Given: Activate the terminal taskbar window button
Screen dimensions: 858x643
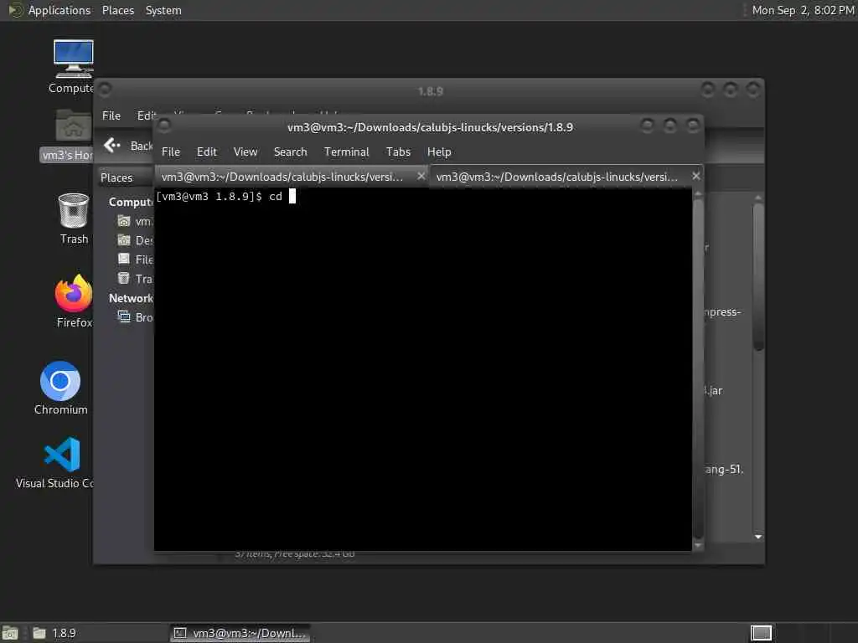Looking at the screenshot, I should pos(240,633).
